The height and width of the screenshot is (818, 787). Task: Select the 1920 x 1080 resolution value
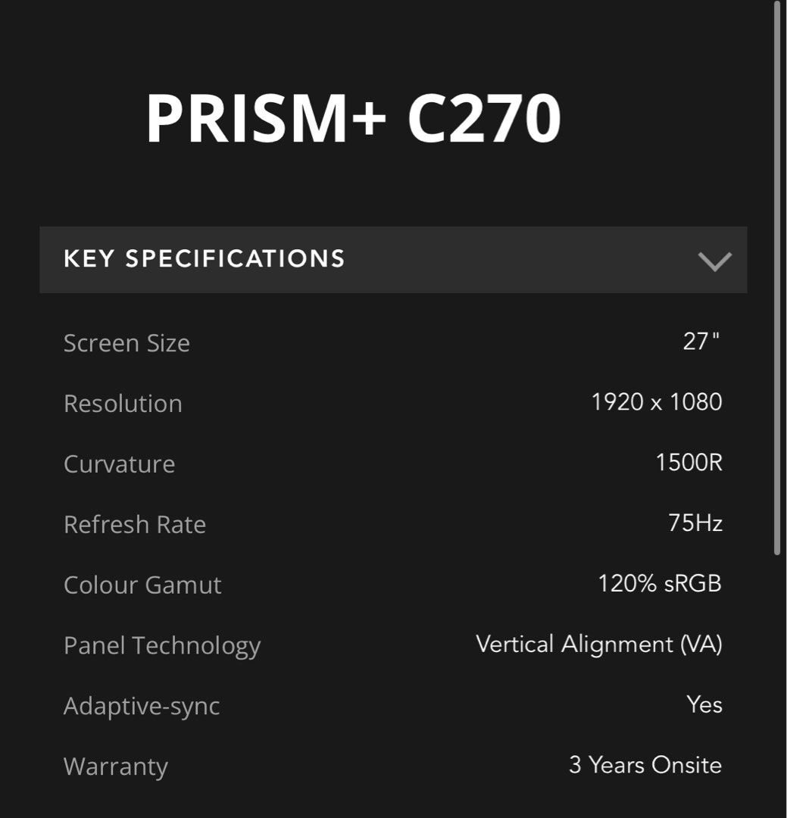(656, 402)
